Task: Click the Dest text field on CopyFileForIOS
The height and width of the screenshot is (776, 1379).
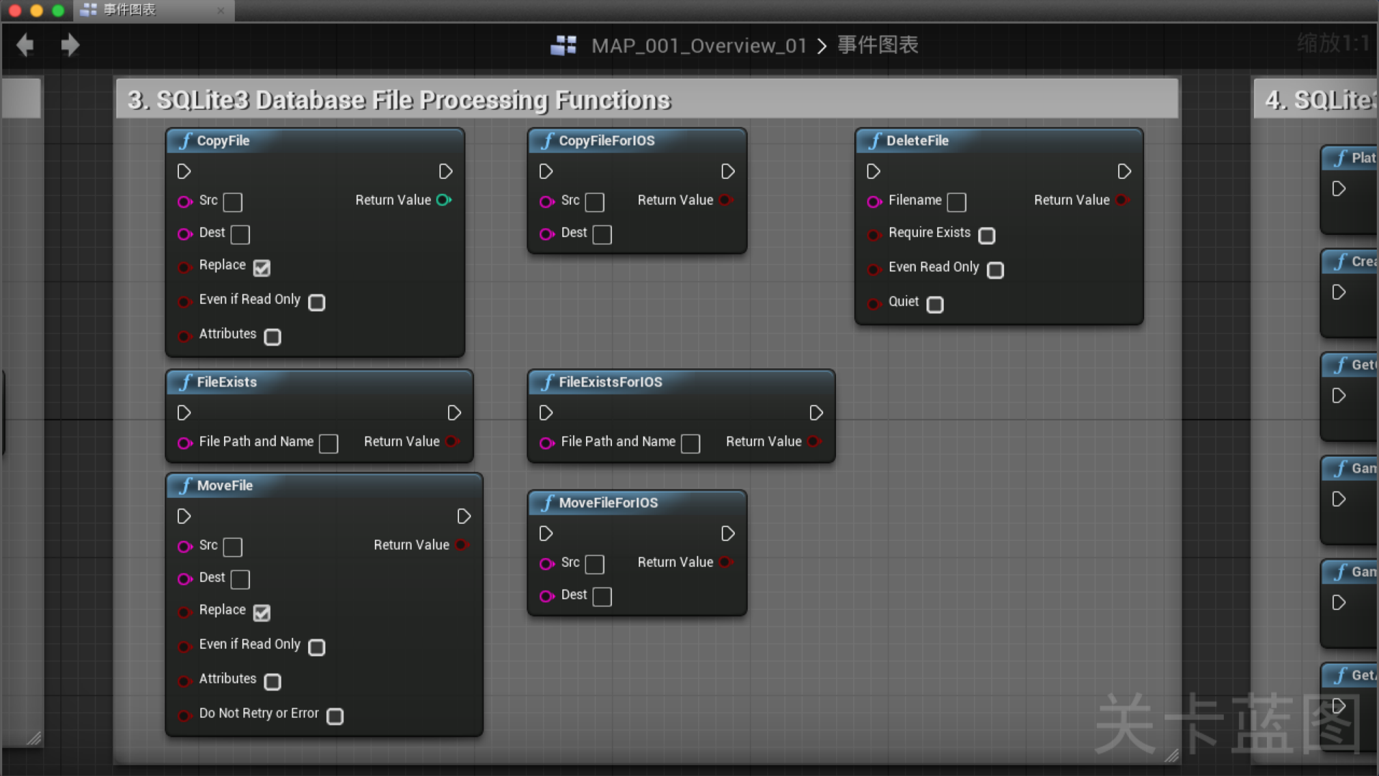Action: 603,234
